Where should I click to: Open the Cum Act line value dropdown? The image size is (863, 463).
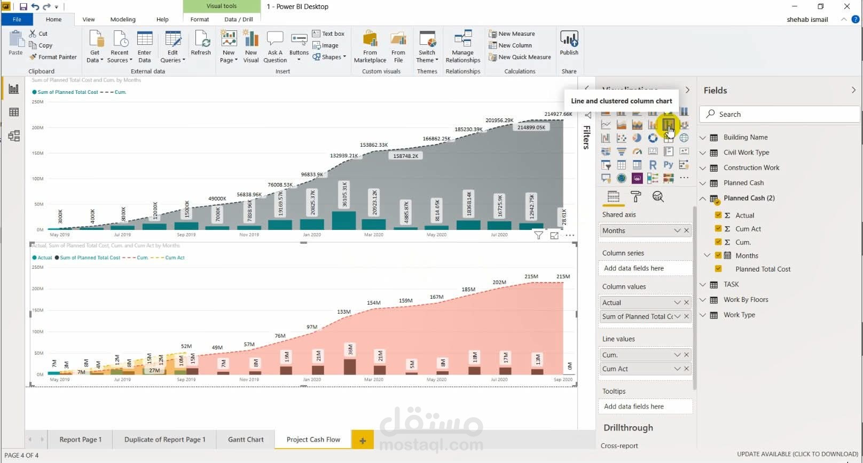(677, 369)
